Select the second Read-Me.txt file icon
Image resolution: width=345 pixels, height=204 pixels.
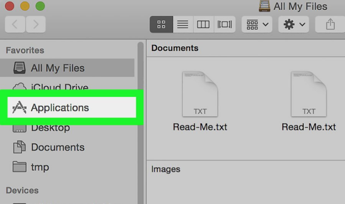308,94
